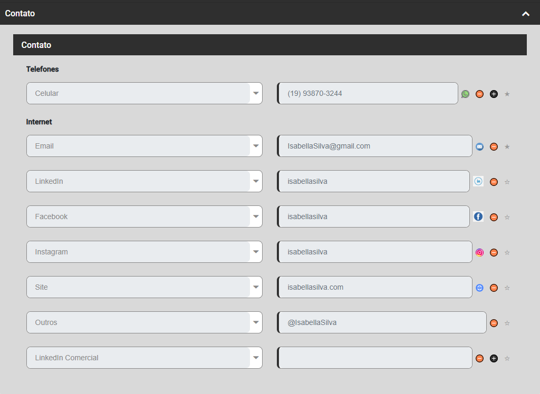This screenshot has height=394, width=540.
Task: Remove the Instagram row
Action: (494, 253)
